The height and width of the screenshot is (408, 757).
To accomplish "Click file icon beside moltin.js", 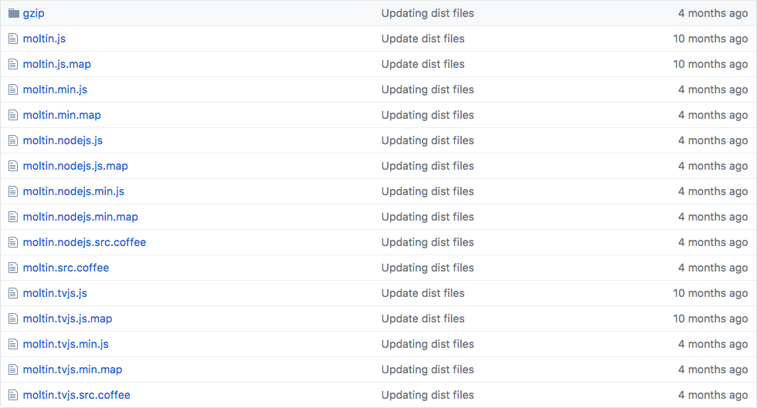I will coord(13,39).
